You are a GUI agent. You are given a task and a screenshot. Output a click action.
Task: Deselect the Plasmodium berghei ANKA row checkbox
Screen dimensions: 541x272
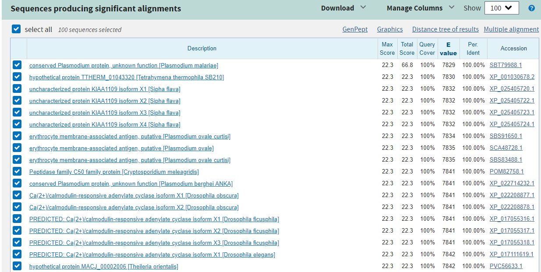(x=17, y=183)
